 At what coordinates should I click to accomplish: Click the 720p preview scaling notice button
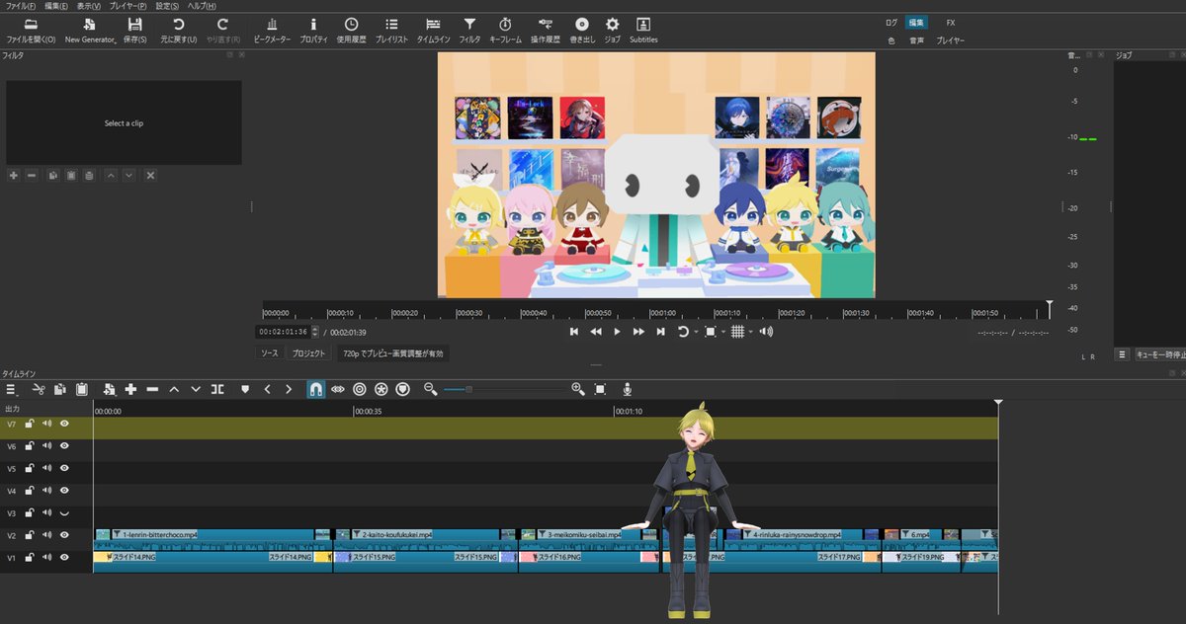393,353
